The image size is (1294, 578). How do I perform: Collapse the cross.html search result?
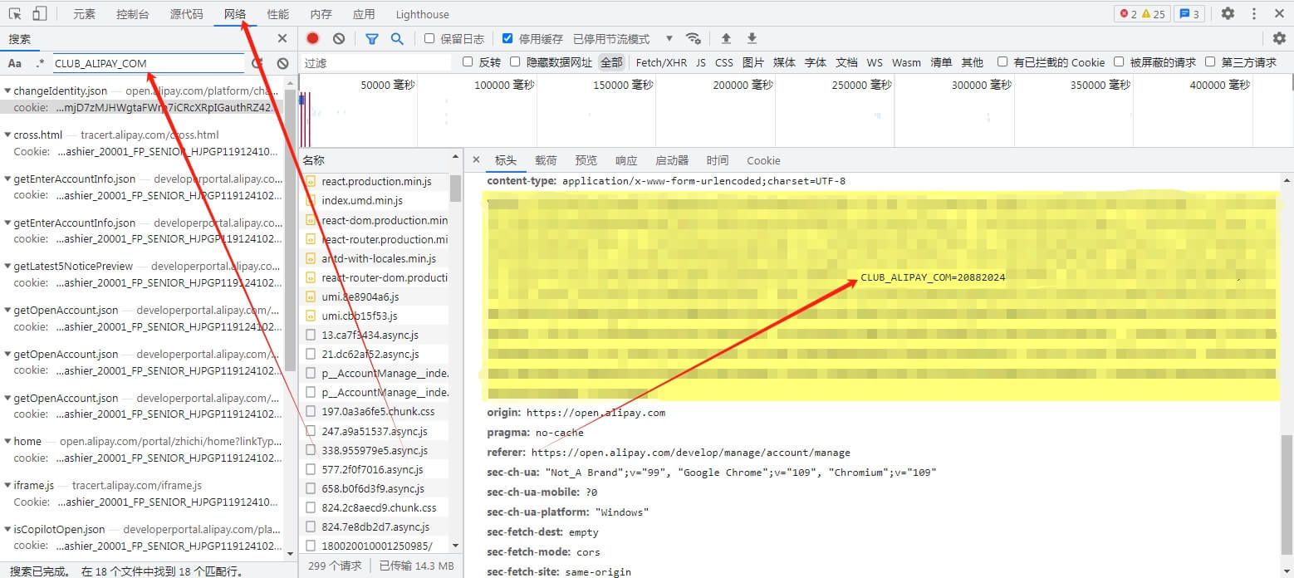point(7,135)
